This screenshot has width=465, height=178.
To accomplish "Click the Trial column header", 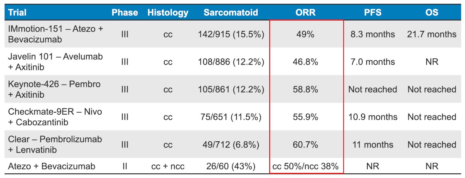I will click(x=17, y=12).
